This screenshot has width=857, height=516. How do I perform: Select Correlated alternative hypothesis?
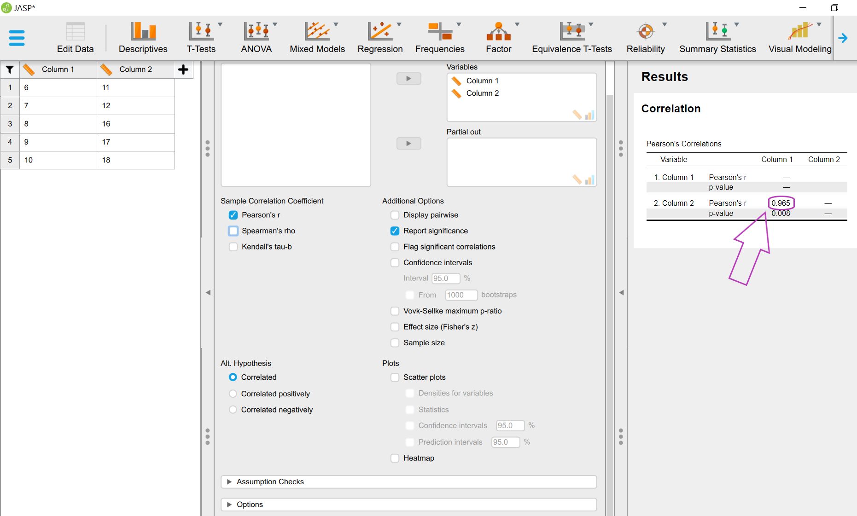(x=233, y=377)
